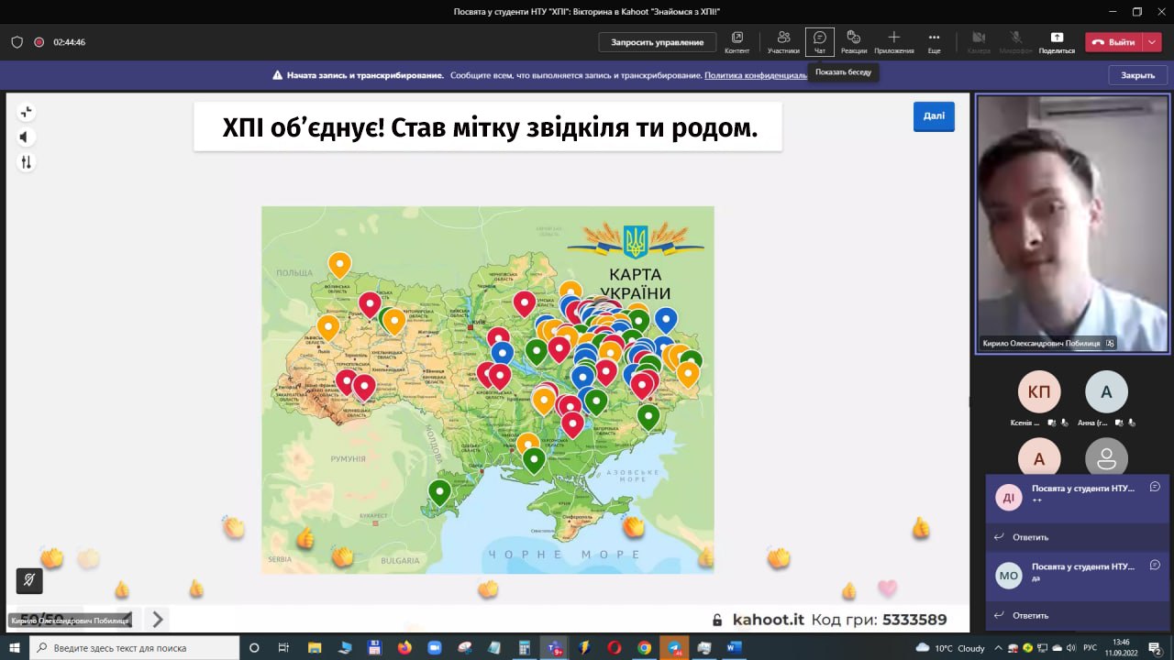Open the ДІ chat notification
1174x660 pixels.
[x=1078, y=496]
